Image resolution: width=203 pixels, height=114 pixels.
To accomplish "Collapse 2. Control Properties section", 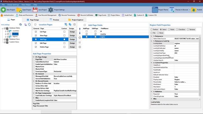I will 152,63.
